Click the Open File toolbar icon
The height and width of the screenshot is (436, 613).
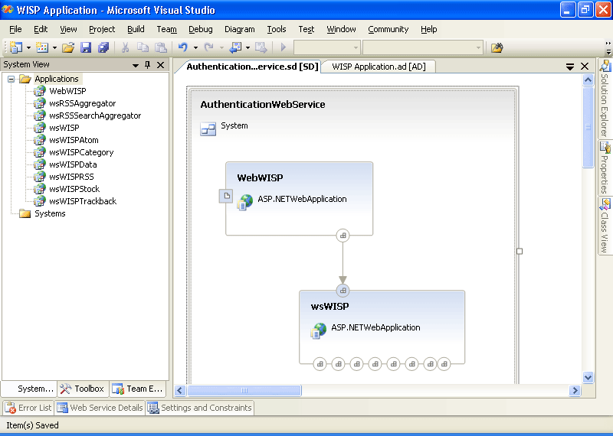(68, 47)
